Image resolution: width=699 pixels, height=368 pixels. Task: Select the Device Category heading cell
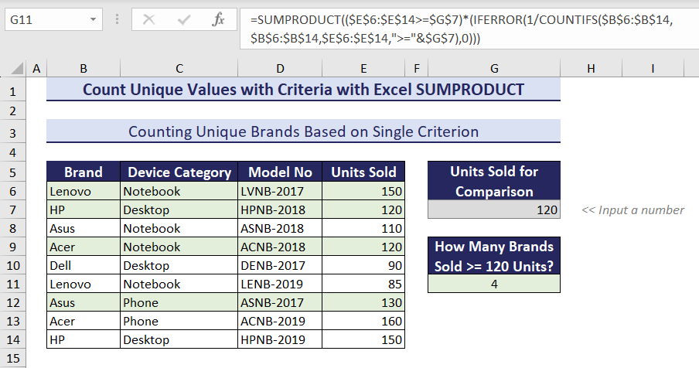click(x=179, y=172)
